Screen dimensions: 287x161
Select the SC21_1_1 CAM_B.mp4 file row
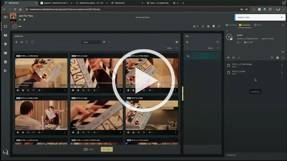(x=255, y=65)
